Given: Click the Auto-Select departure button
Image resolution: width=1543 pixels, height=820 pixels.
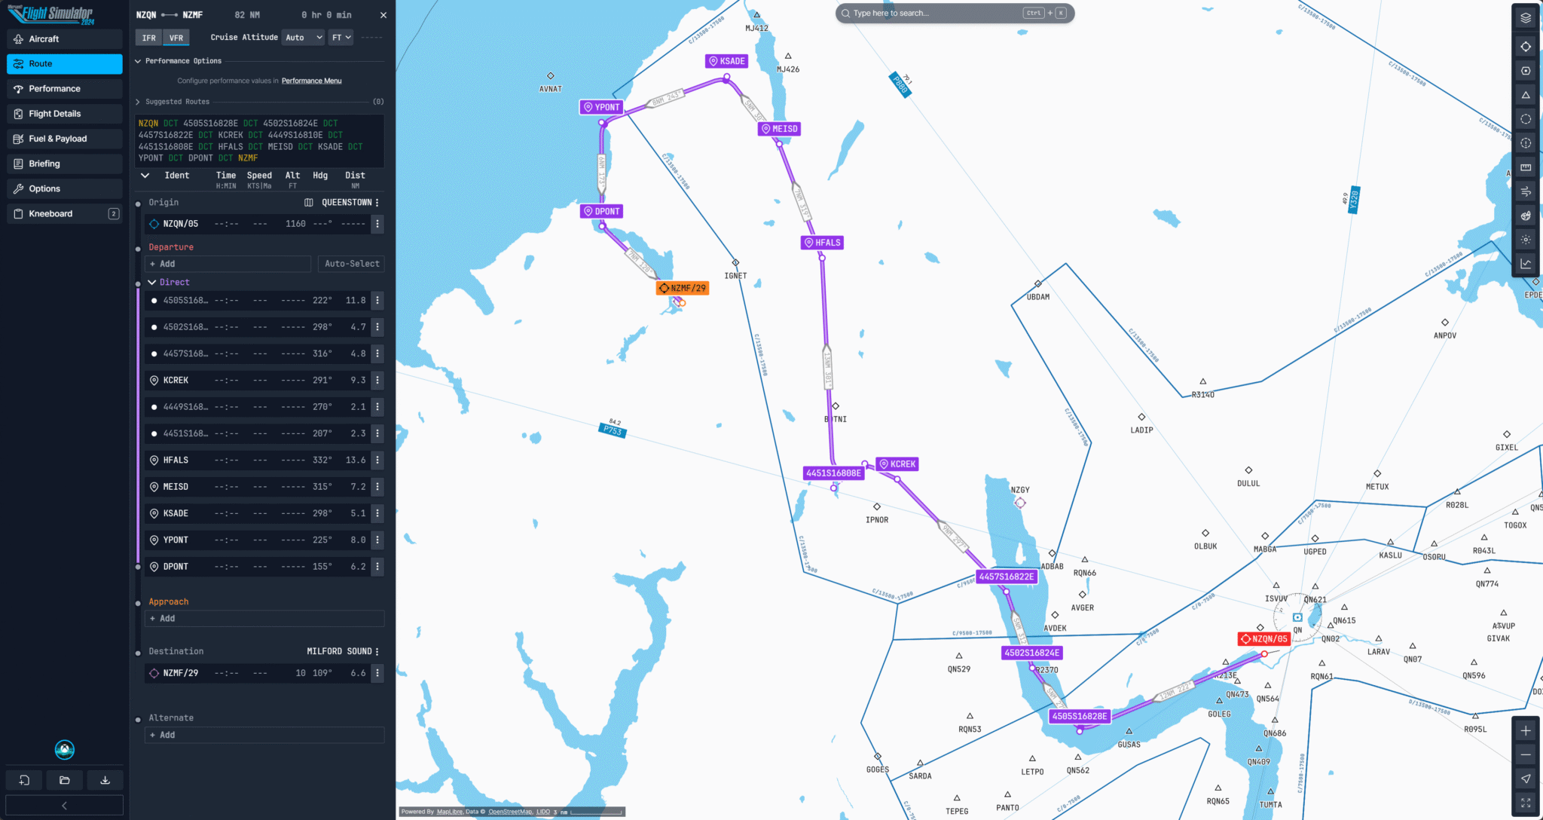Looking at the screenshot, I should (x=351, y=263).
